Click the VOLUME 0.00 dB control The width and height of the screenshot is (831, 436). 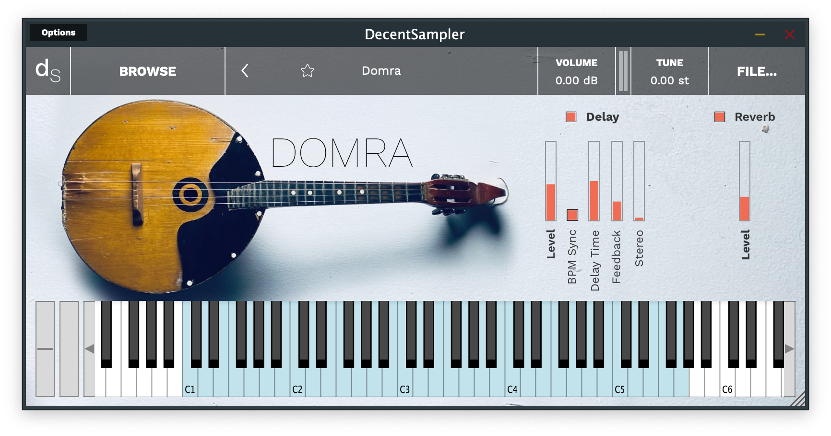[x=576, y=72]
